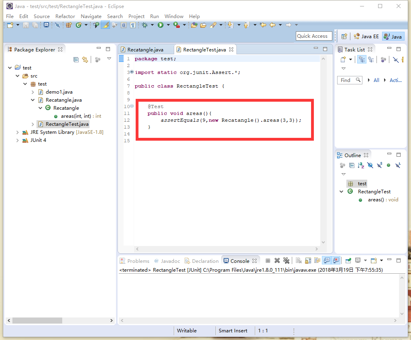The image size is (411, 340).
Task: Expand demo1.java in Package Explorer
Action: (x=33, y=92)
